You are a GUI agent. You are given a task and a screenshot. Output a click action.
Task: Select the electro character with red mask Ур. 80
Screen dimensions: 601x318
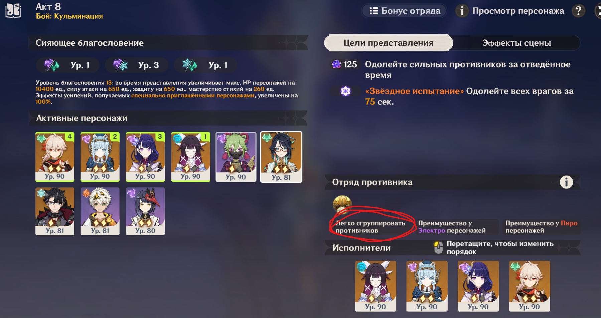[145, 211]
